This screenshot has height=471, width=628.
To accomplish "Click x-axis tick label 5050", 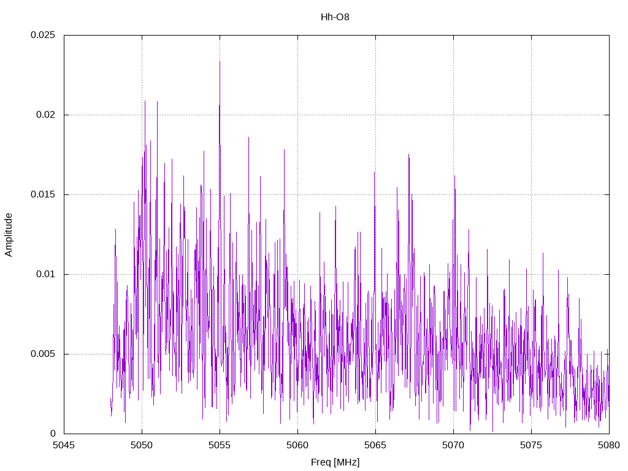I will [x=142, y=445].
